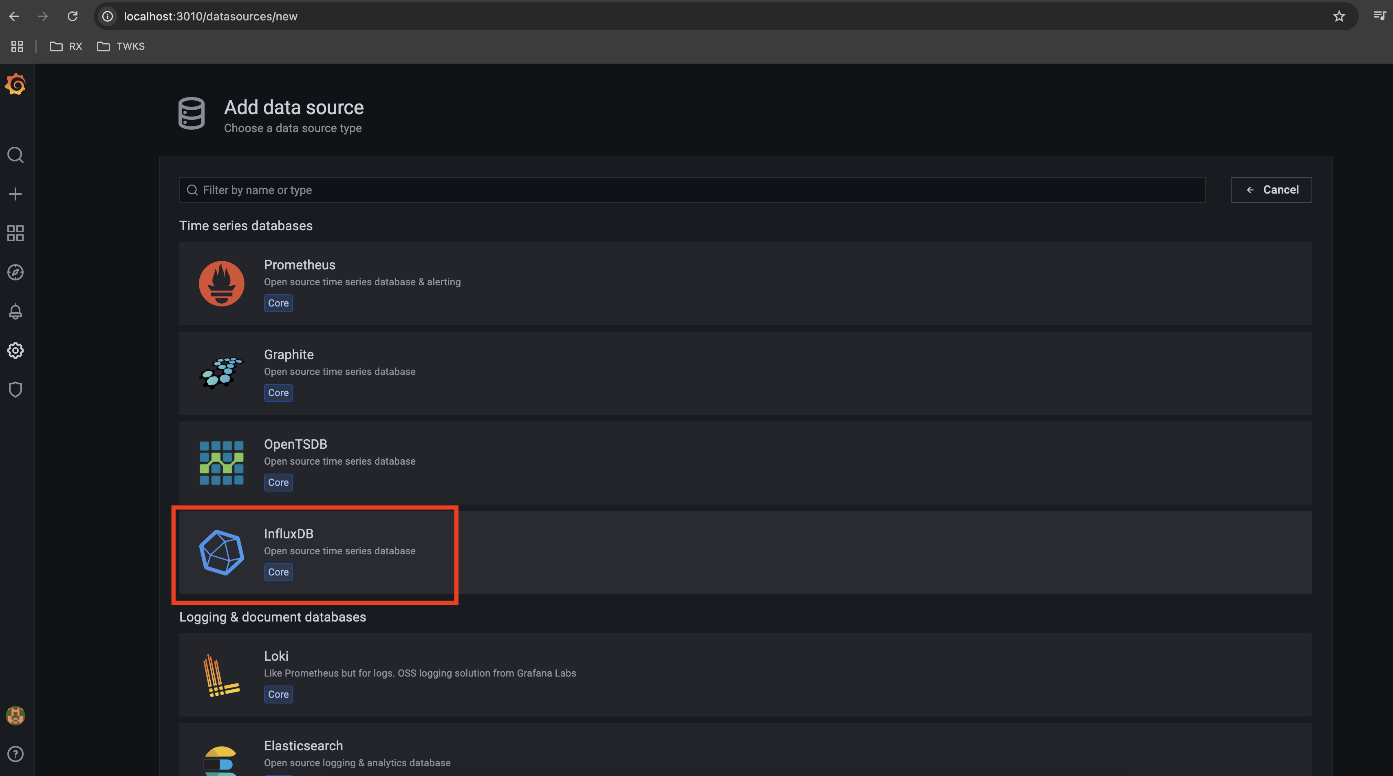This screenshot has height=776, width=1393.
Task: Click the Prometheus Core badge
Action: (278, 303)
